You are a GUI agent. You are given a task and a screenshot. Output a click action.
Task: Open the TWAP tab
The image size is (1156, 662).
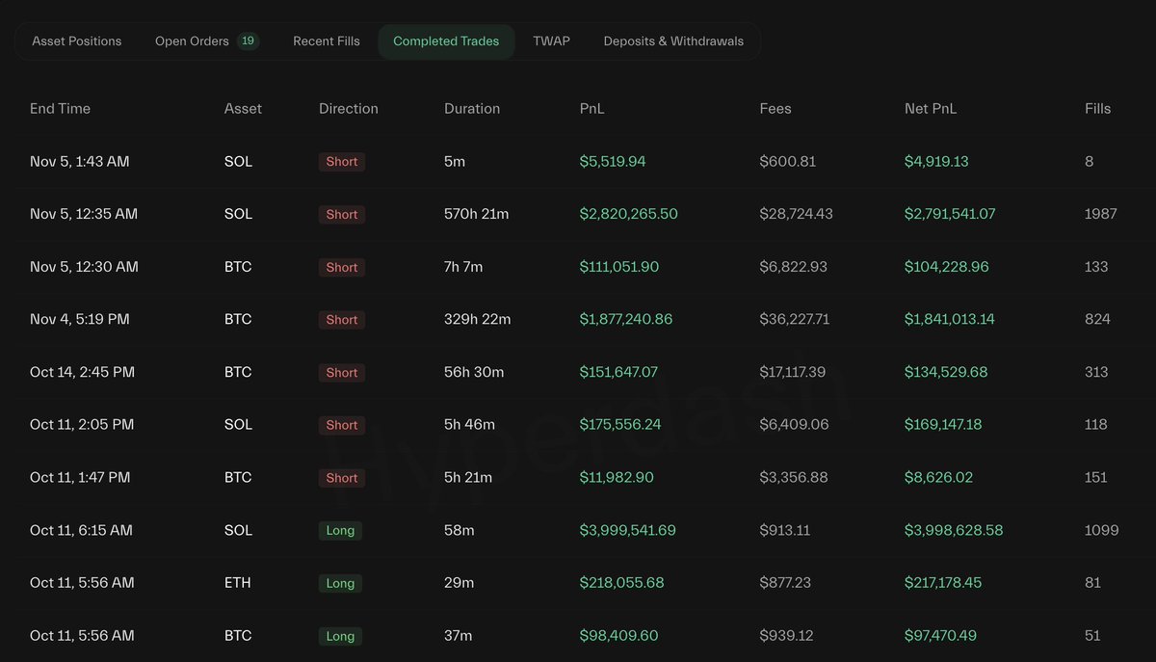pos(551,41)
